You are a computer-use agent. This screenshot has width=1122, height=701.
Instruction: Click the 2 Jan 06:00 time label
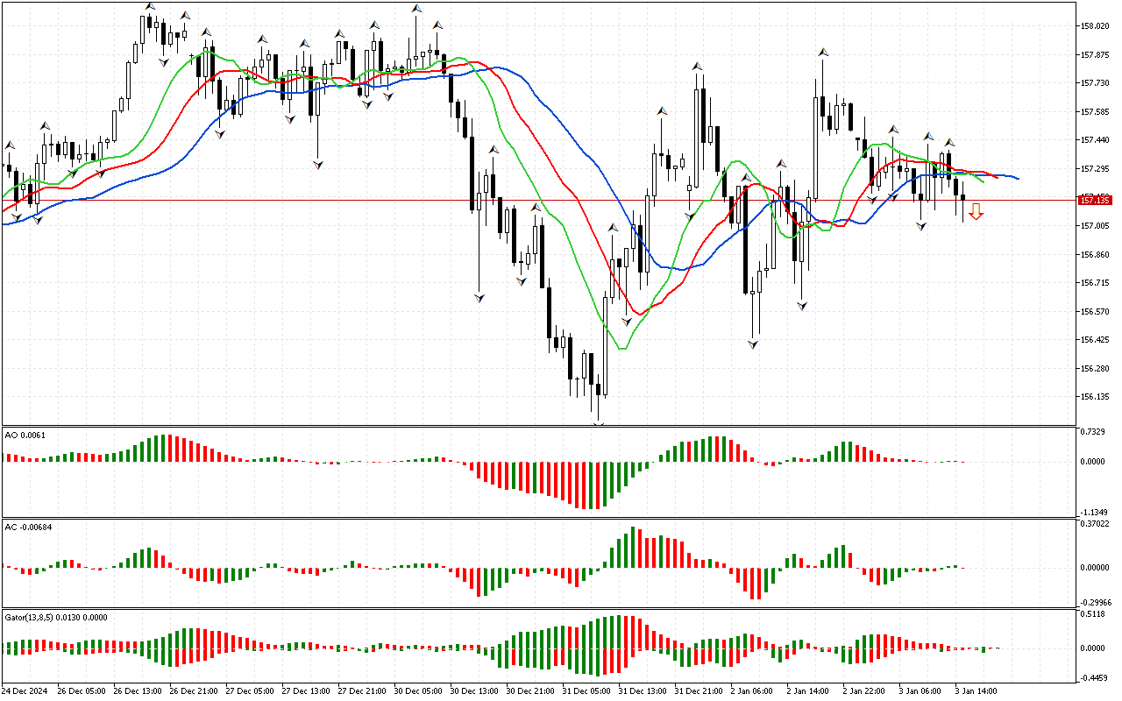[752, 691]
